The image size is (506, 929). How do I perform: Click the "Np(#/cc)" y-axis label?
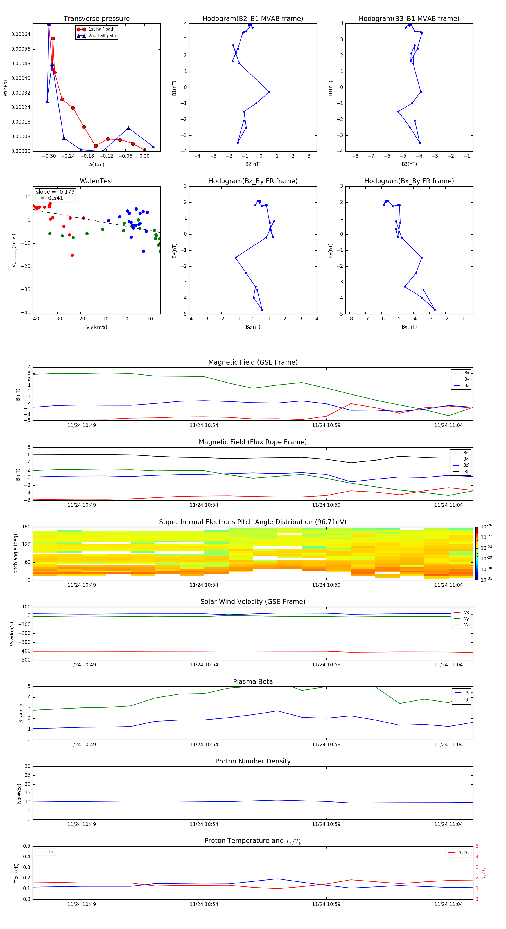tap(19, 793)
